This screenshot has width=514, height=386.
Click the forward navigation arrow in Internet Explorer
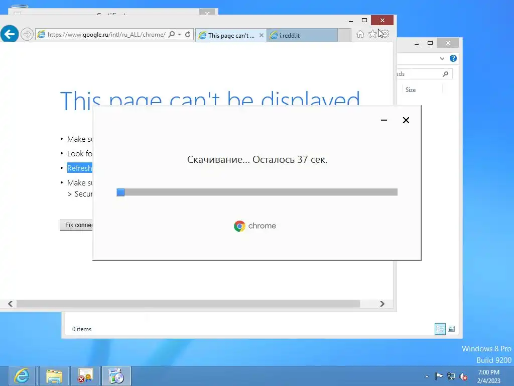(x=27, y=34)
